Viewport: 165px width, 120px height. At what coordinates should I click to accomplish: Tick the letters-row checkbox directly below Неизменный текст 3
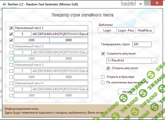tap(11, 71)
